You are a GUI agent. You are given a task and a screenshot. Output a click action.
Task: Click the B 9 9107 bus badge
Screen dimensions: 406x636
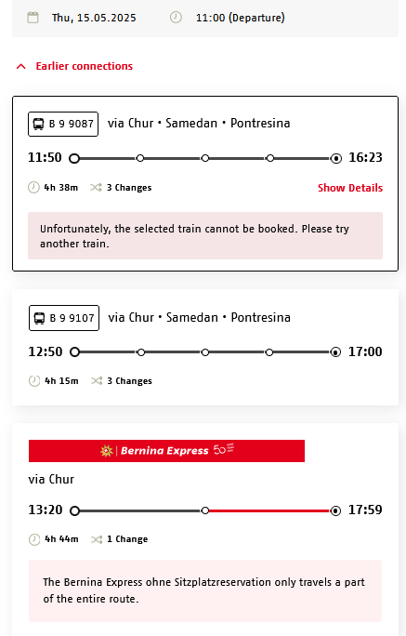63,318
